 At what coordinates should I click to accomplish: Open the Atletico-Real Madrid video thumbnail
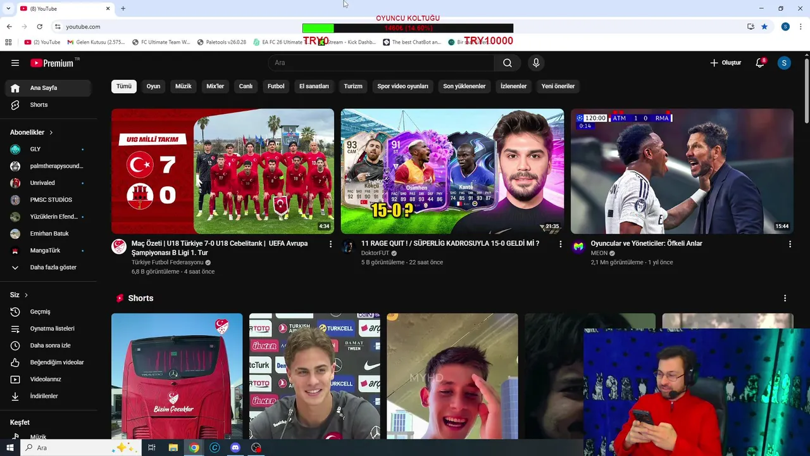pyautogui.click(x=682, y=171)
